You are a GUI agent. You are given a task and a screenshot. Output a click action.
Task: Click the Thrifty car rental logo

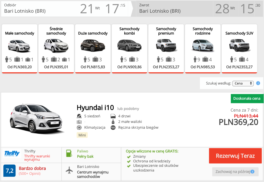pyautogui.click(x=12, y=154)
